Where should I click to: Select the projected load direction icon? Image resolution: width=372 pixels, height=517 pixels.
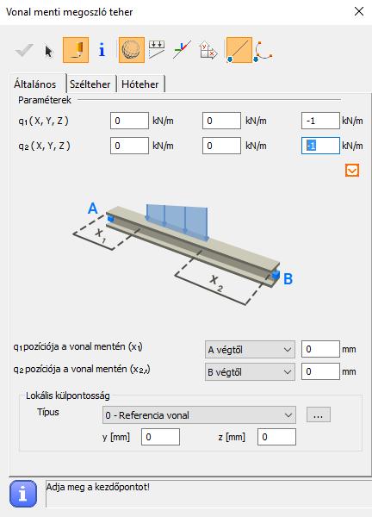pyautogui.click(x=157, y=49)
